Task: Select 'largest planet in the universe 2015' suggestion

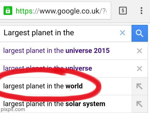Action: [56, 51]
